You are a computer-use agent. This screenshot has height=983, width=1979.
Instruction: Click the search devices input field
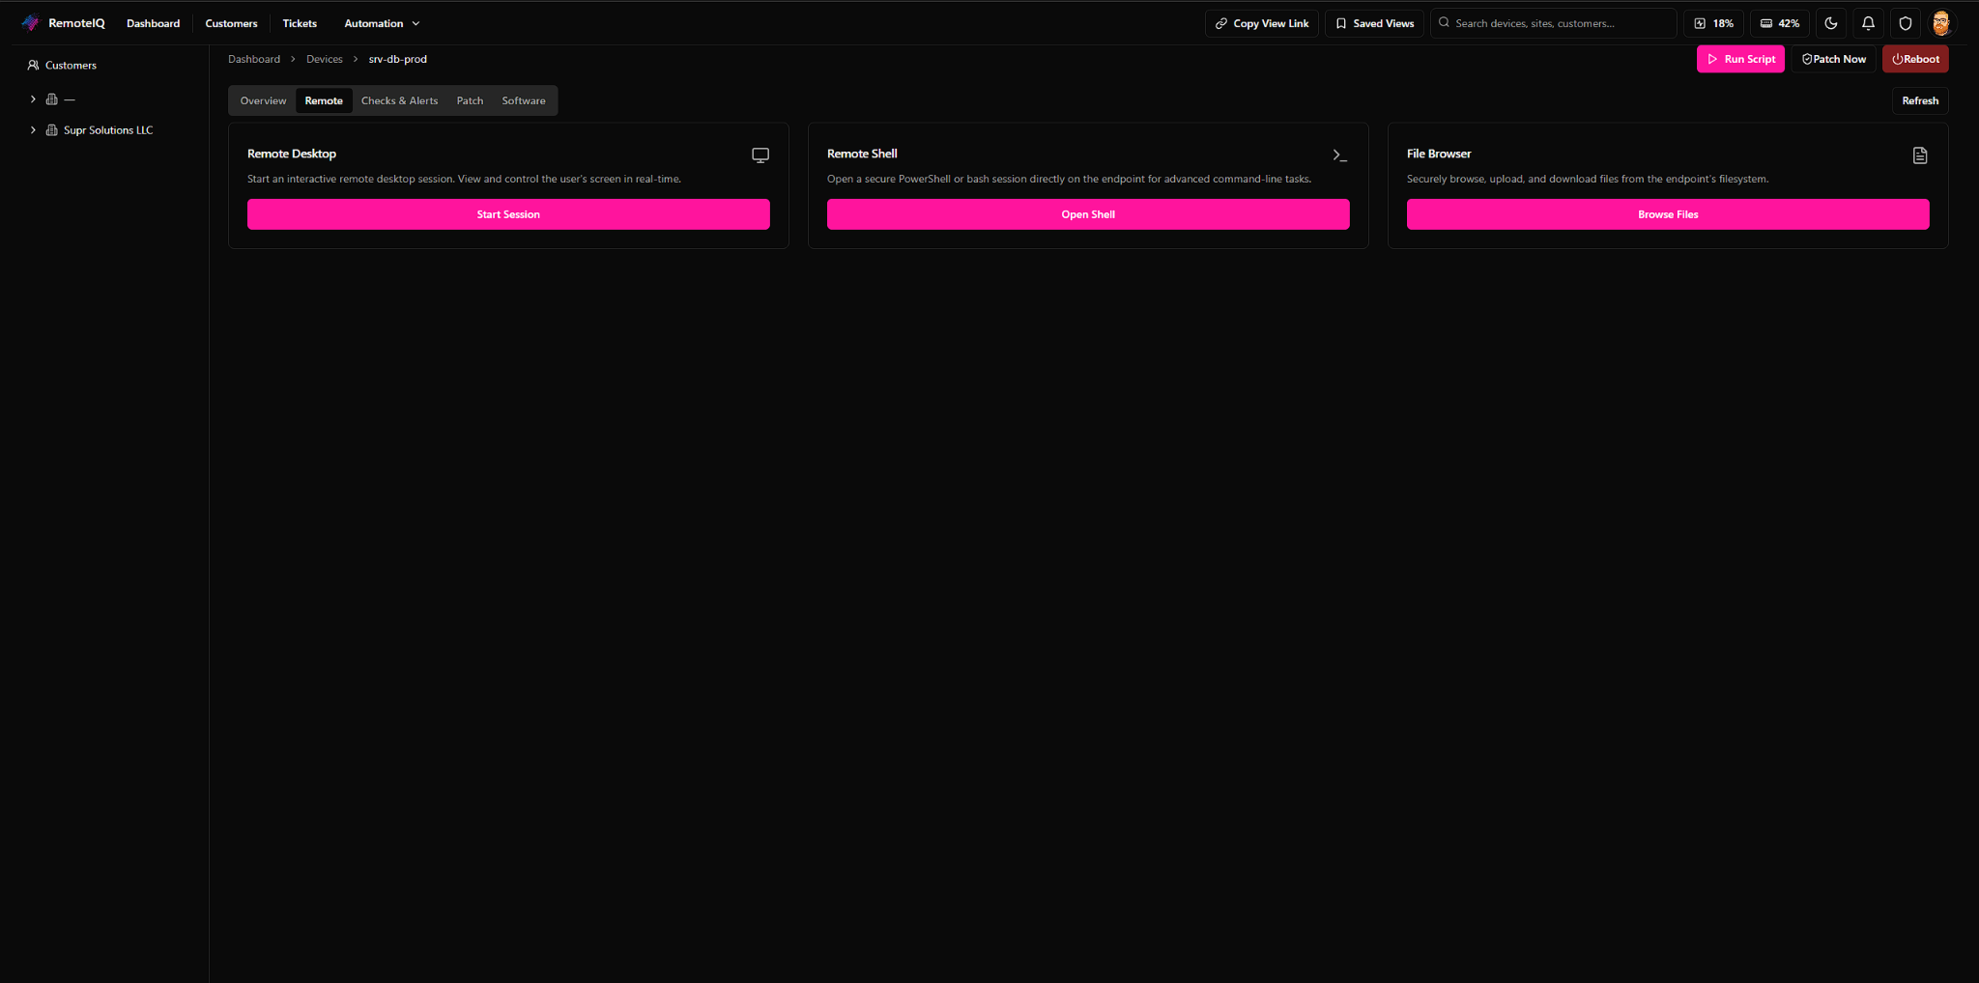tap(1553, 22)
